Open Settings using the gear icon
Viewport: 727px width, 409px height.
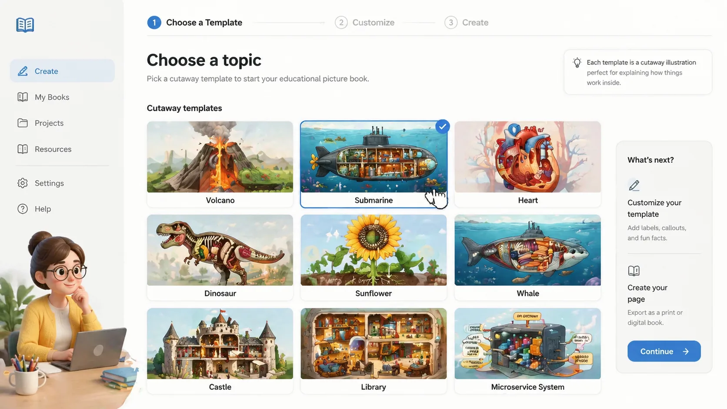pyautogui.click(x=23, y=183)
